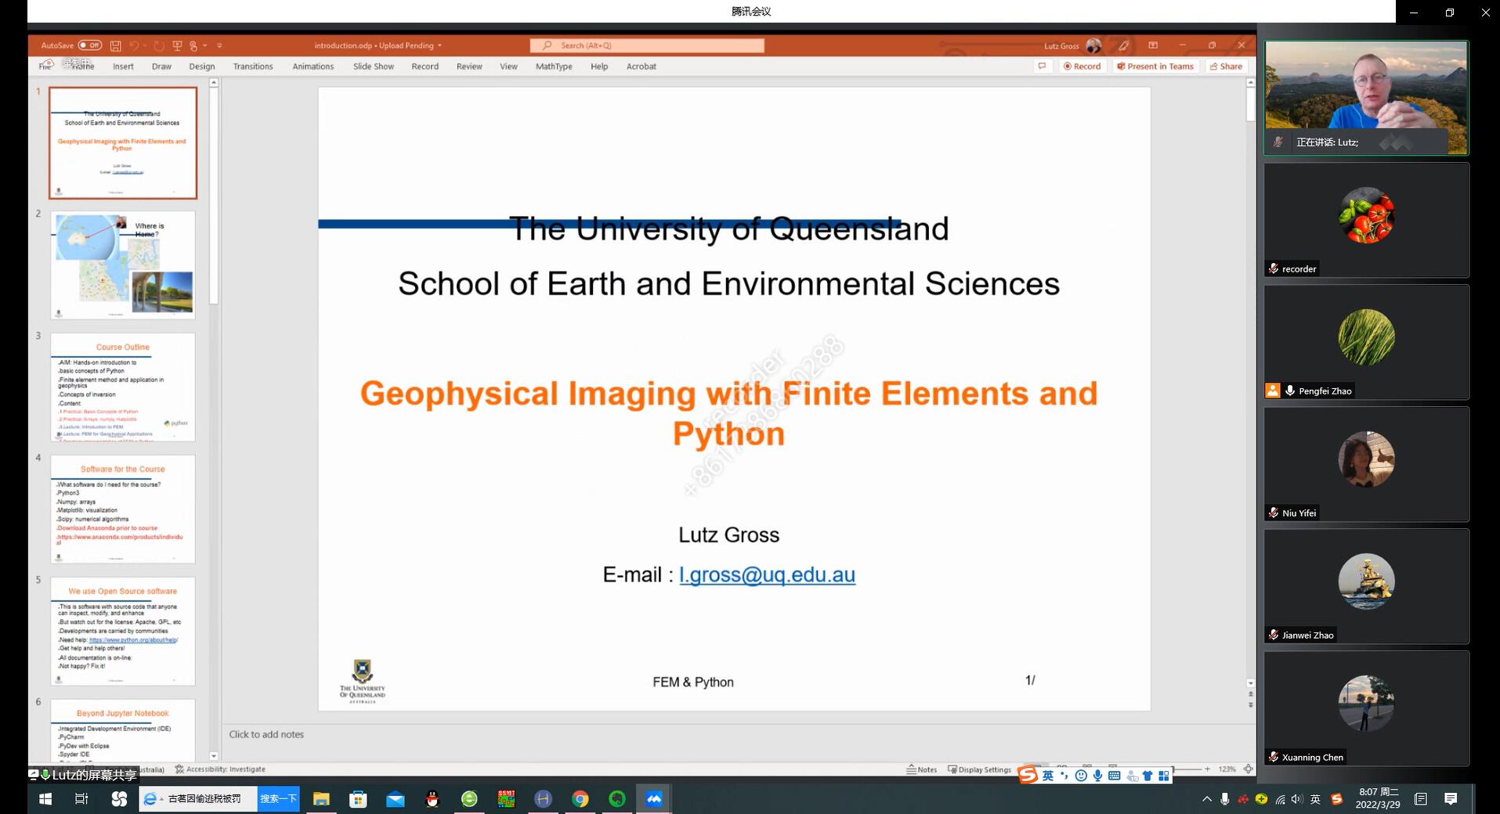Open the Slide Show tab

pos(373,67)
